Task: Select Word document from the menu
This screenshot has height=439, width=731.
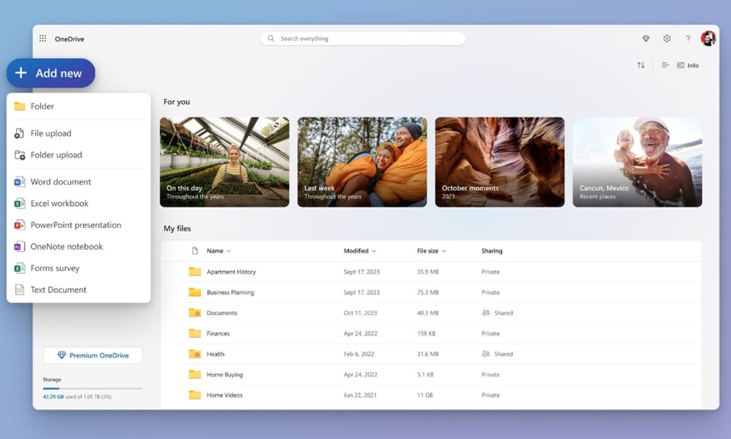Action: 61,182
